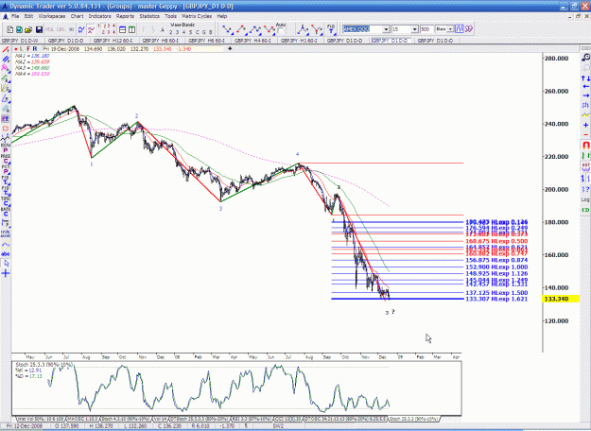The image size is (591, 431).
Task: Toggle wave band 5
Action: point(191,32)
